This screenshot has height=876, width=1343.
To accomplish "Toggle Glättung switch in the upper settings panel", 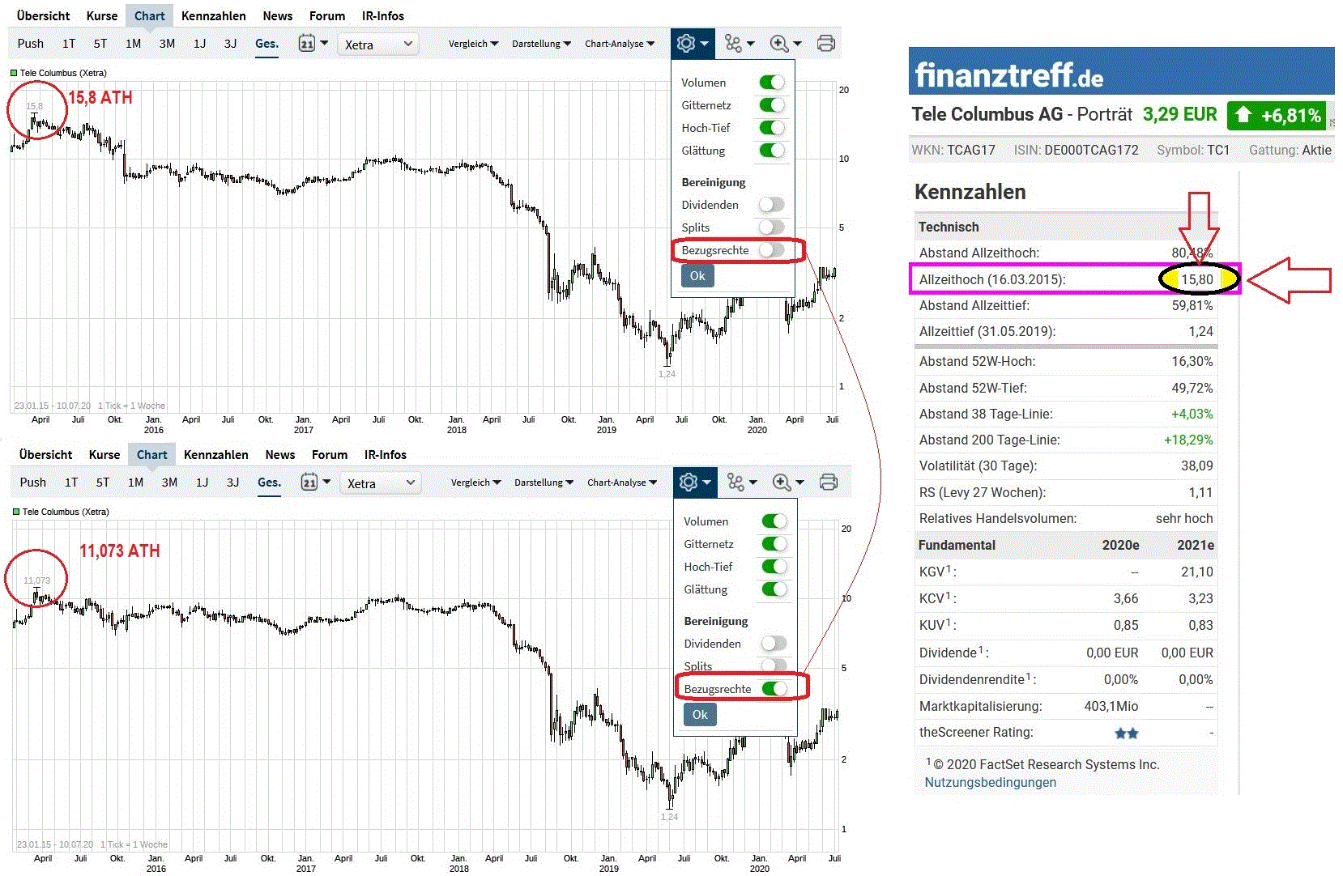I will click(x=772, y=151).
